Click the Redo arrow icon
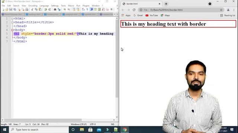 coord(49,10)
